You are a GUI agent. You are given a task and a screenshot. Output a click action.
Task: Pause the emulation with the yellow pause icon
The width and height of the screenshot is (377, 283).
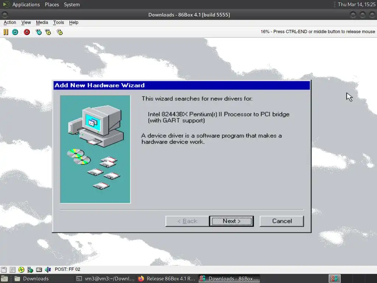click(x=6, y=32)
